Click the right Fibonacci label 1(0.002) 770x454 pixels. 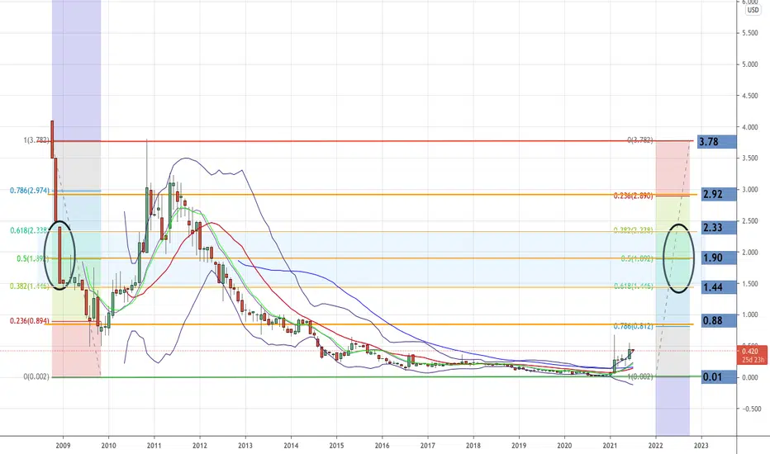click(640, 377)
